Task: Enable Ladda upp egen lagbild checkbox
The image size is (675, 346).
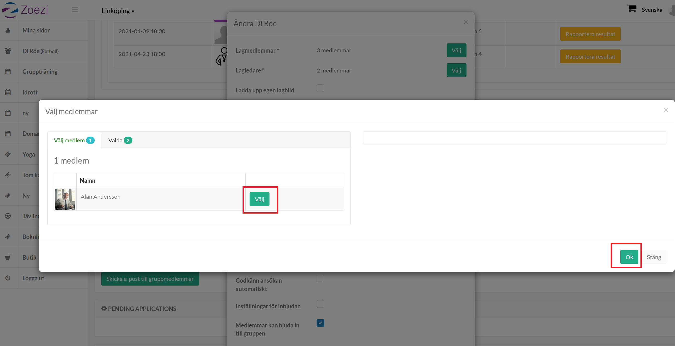Action: click(x=320, y=88)
